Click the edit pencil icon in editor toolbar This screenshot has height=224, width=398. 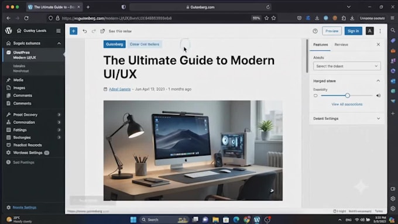(x=102, y=31)
